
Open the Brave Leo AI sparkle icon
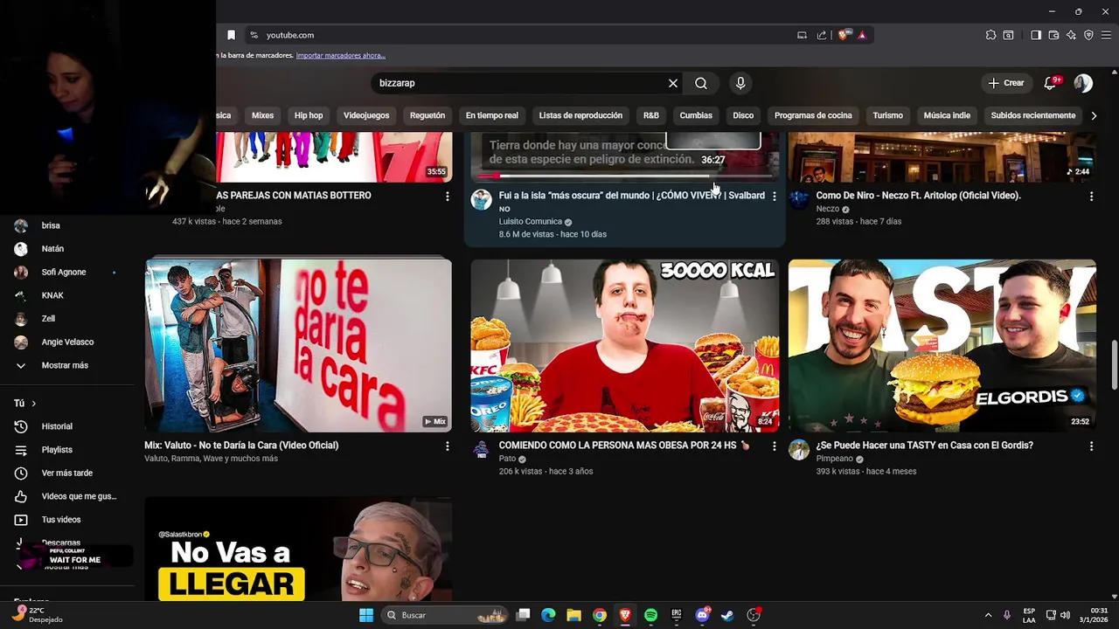tap(1071, 35)
